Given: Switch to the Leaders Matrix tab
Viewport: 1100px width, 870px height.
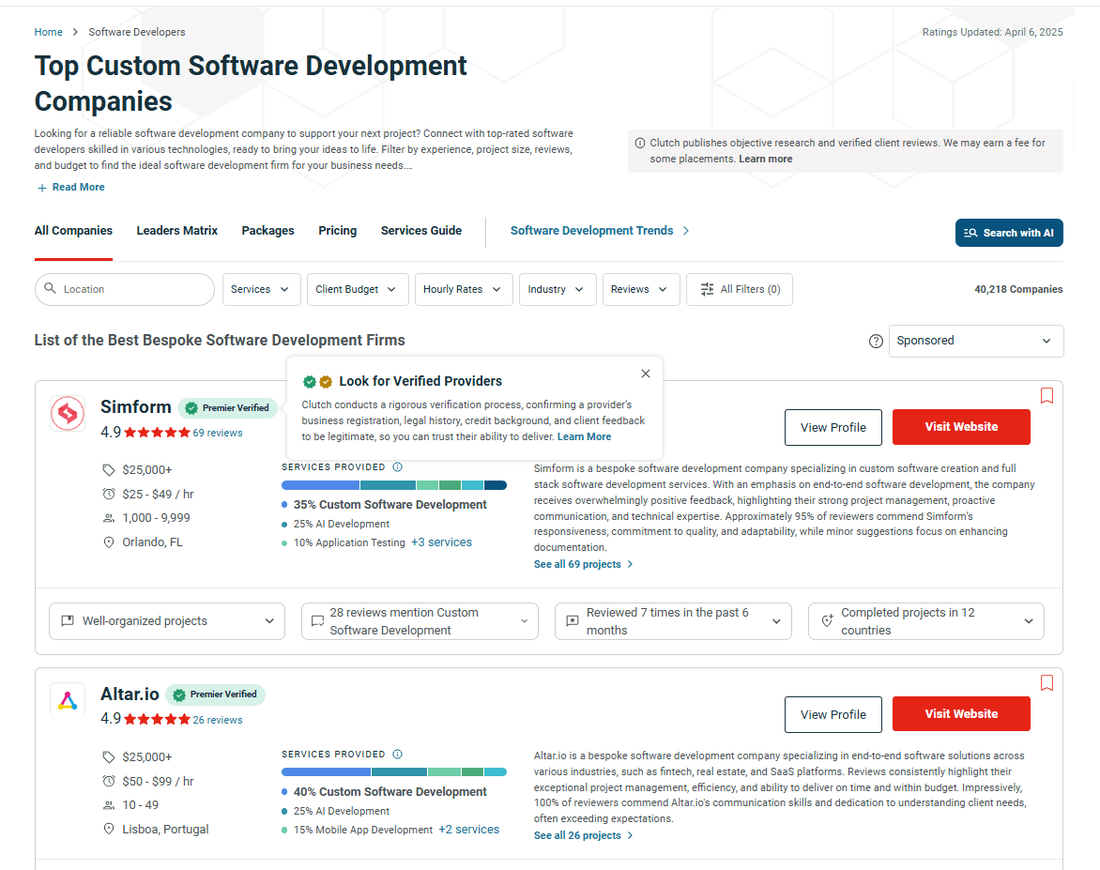Looking at the screenshot, I should tap(177, 231).
